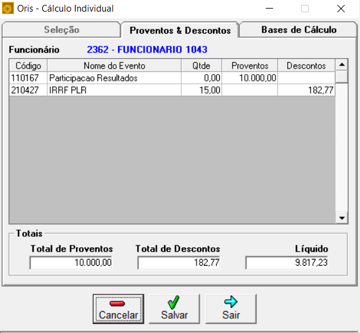Open the Proventos & Descontos tab
This screenshot has height=333, width=360.
point(180,30)
